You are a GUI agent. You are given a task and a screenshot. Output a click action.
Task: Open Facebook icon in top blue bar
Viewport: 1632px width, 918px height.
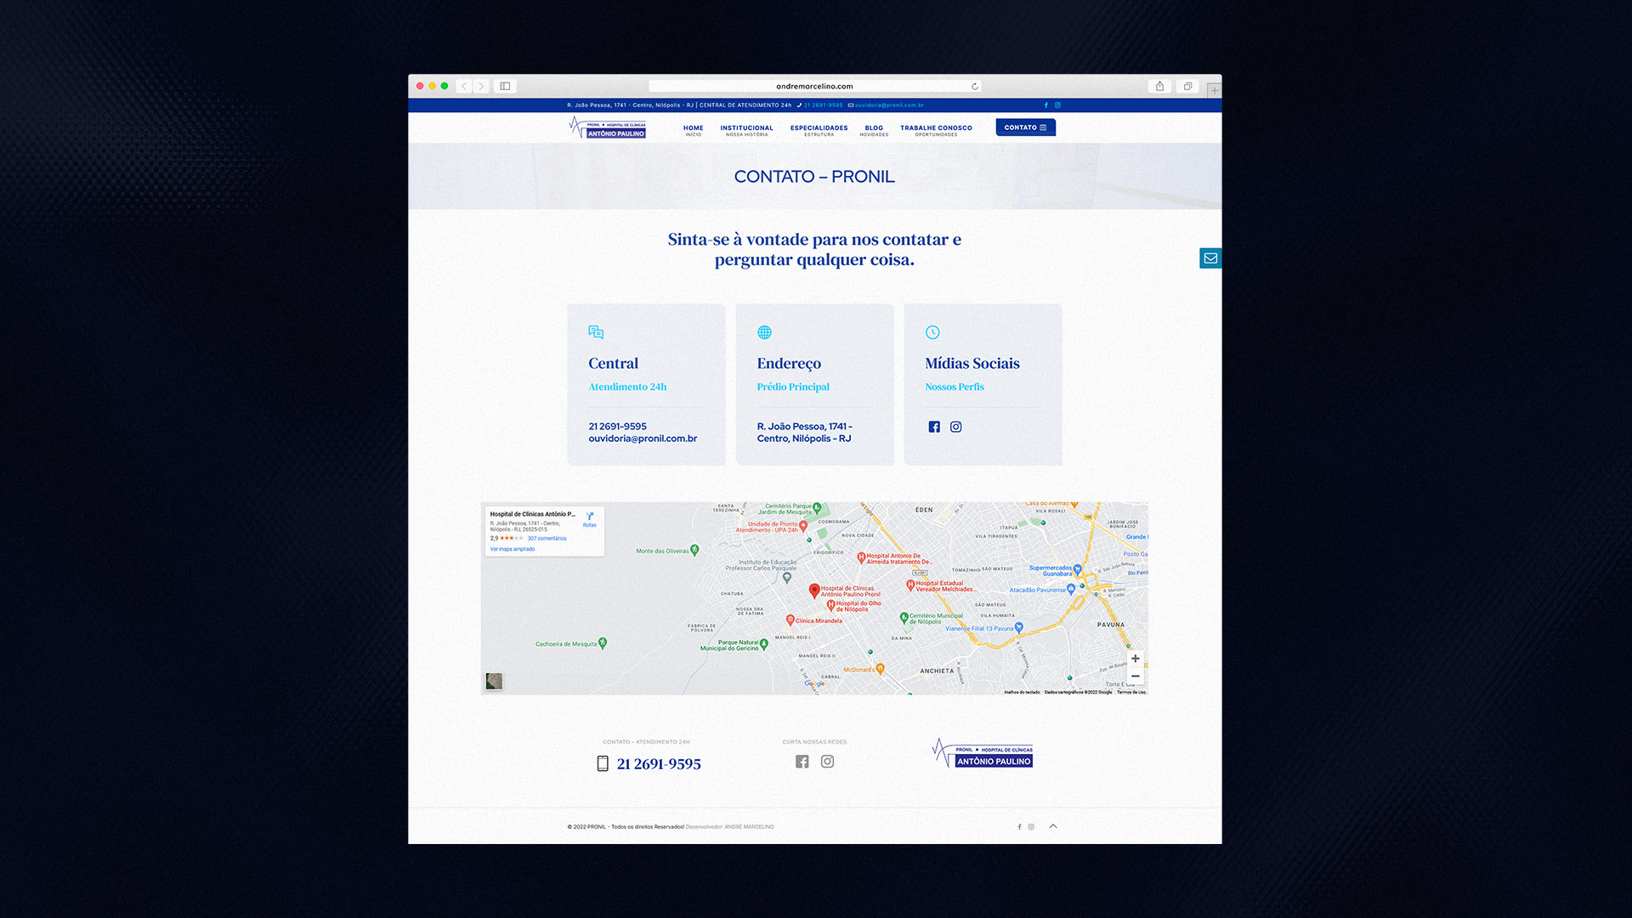(x=1046, y=105)
